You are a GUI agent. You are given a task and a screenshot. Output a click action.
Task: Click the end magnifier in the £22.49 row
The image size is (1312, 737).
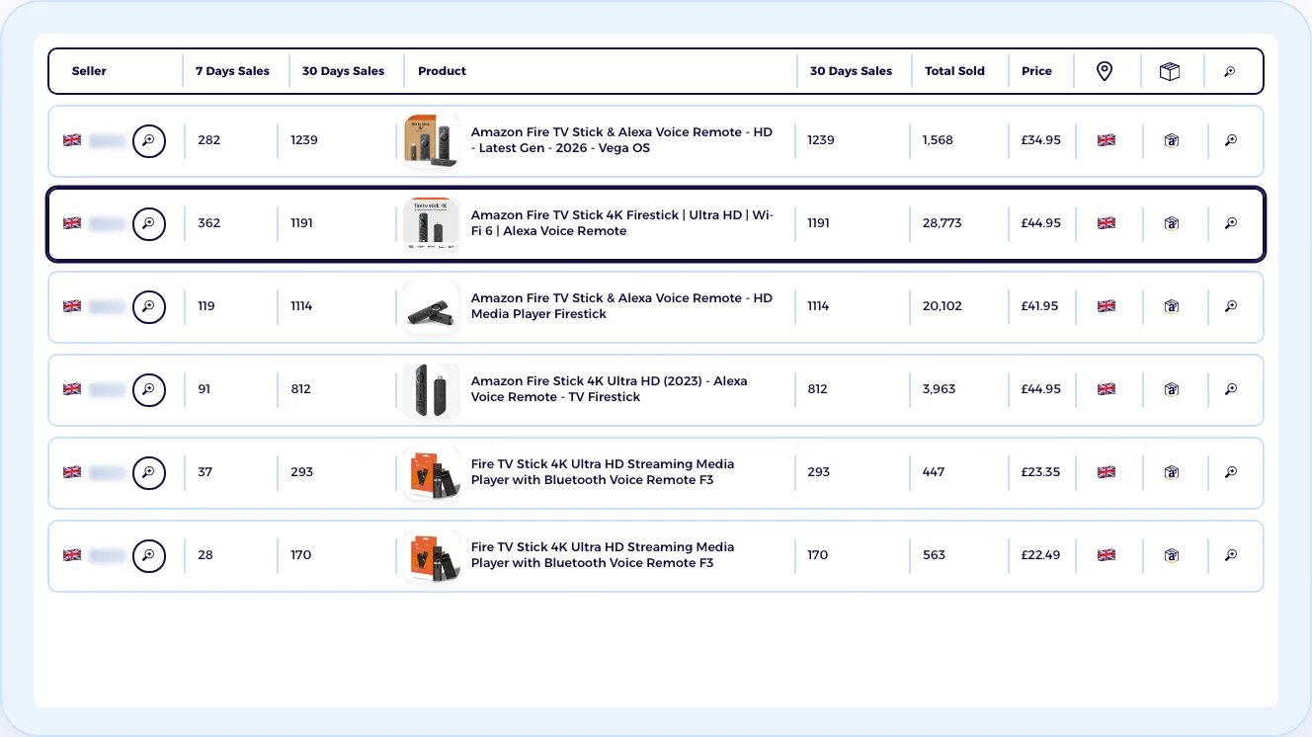(x=1231, y=555)
